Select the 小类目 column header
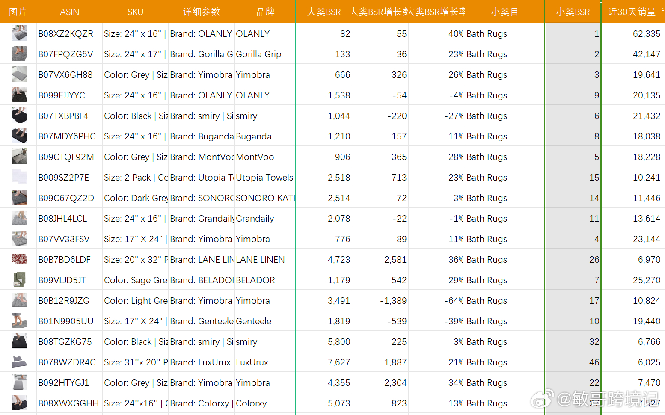This screenshot has height=415, width=665. click(x=505, y=12)
